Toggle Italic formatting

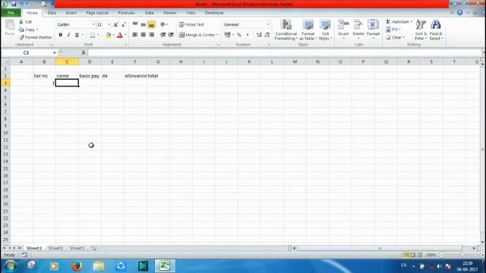click(x=68, y=35)
